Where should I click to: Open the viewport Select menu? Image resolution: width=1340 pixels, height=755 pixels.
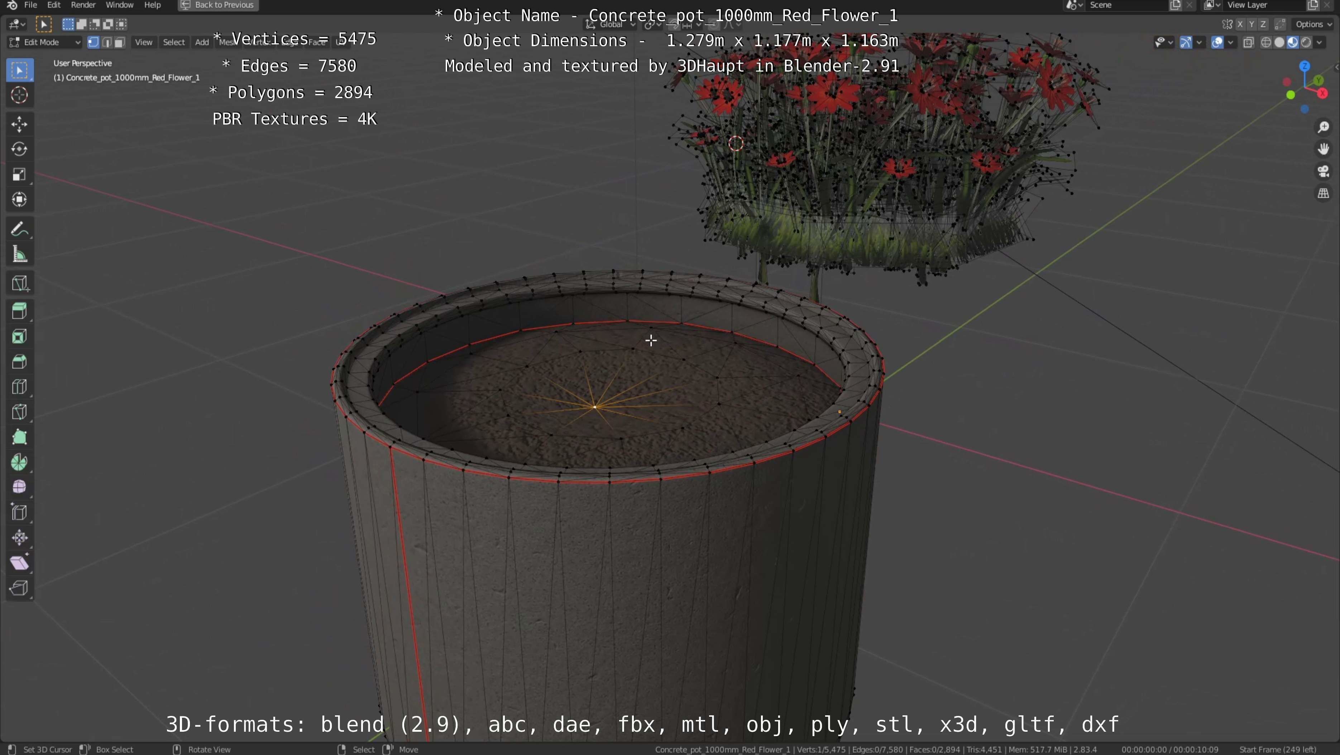(x=174, y=43)
